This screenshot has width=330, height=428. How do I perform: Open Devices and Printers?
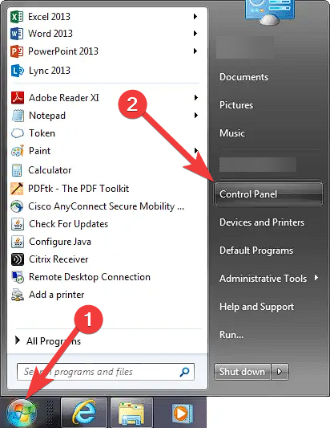(x=262, y=222)
